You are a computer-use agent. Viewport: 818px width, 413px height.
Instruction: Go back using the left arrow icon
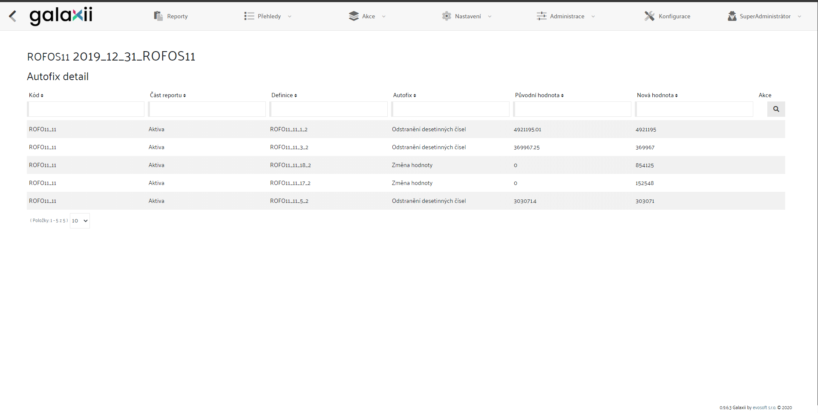click(x=13, y=16)
